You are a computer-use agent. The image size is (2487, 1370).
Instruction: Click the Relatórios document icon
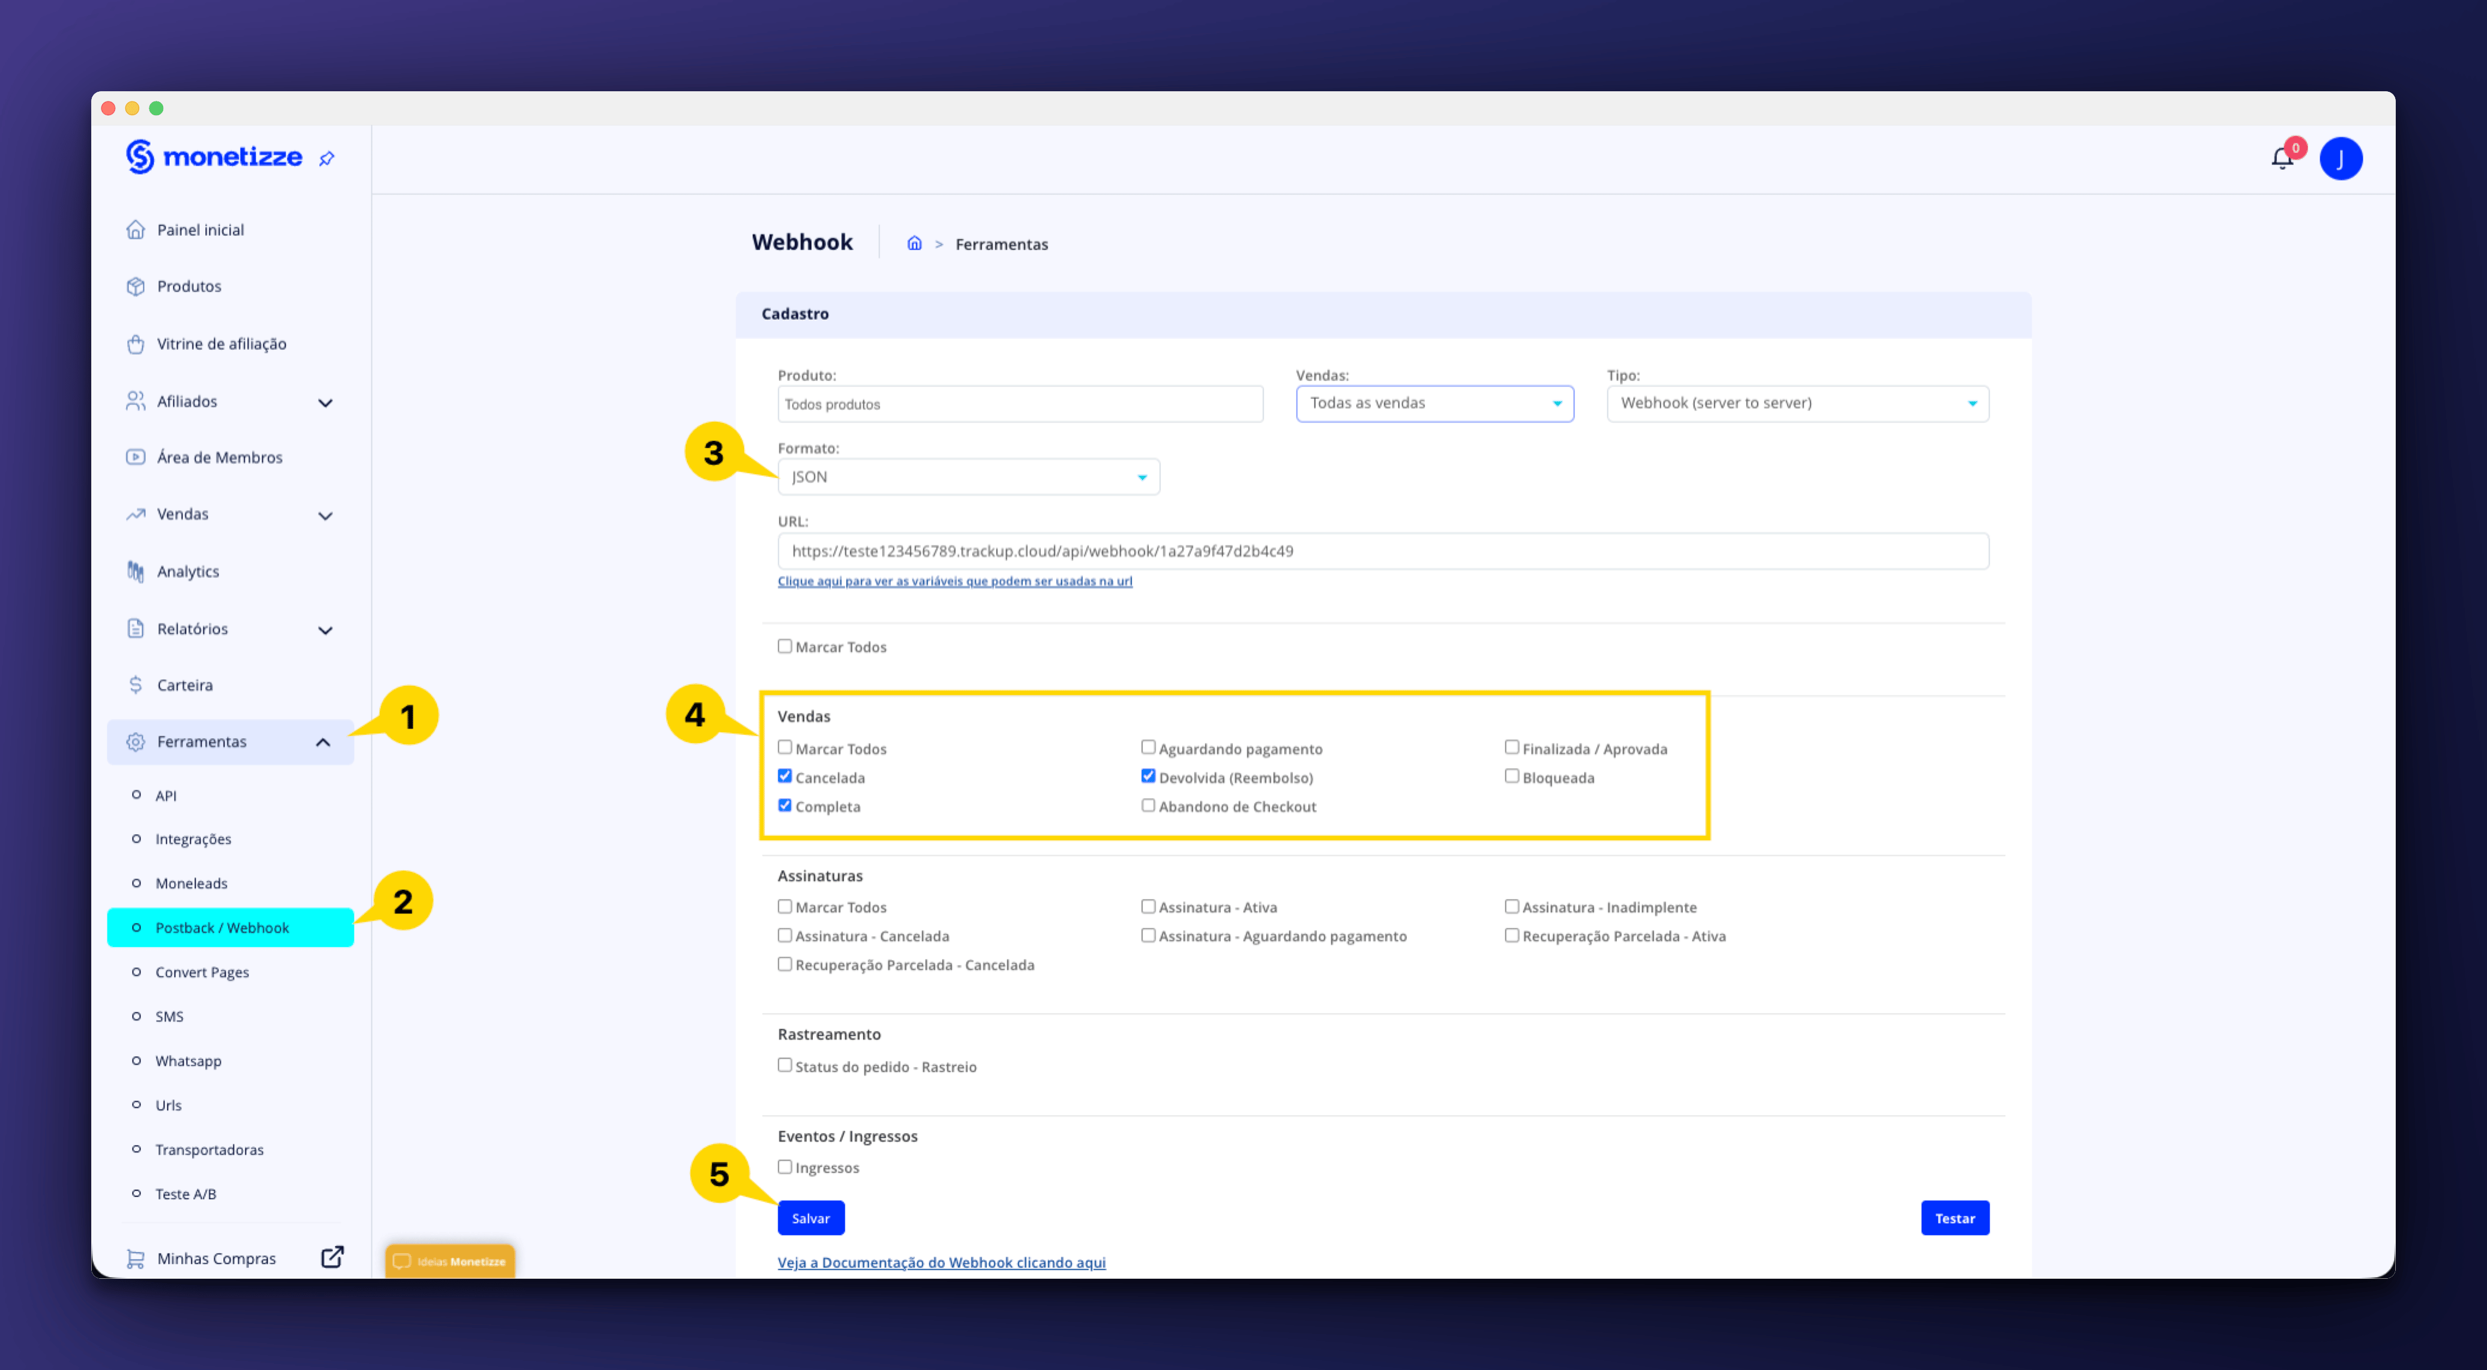135,628
